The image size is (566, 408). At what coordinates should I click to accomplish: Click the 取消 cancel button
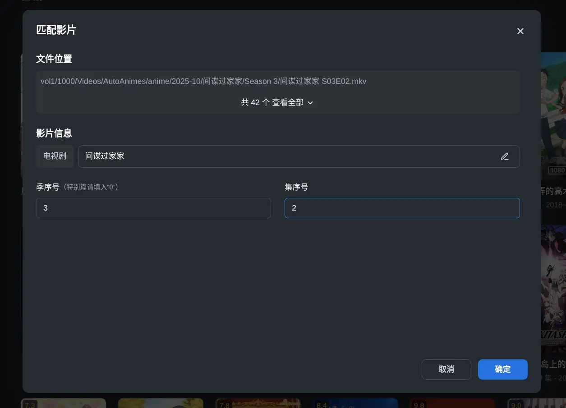point(446,369)
